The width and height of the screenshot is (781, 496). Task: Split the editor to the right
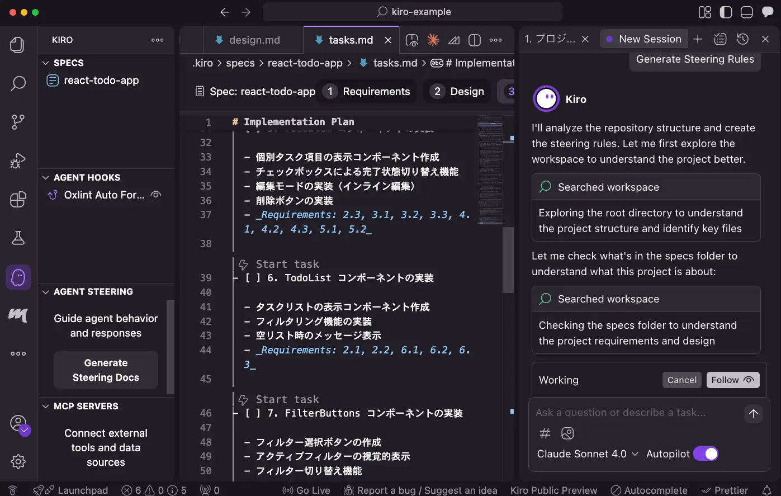pyautogui.click(x=475, y=40)
